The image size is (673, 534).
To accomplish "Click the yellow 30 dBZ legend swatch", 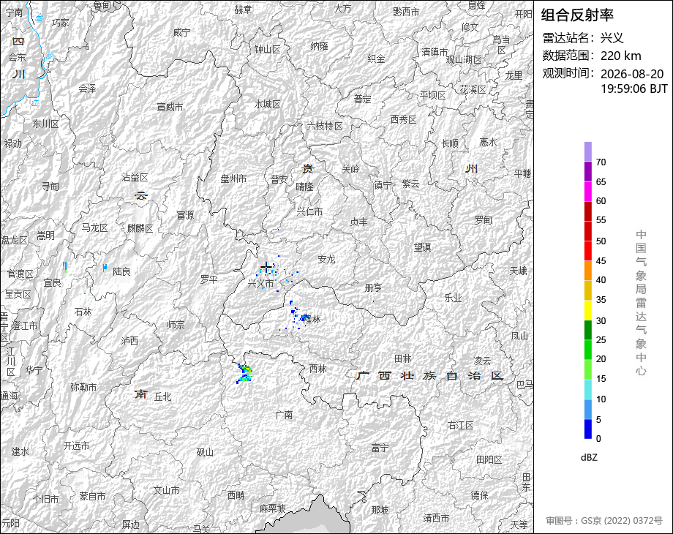I will [588, 310].
